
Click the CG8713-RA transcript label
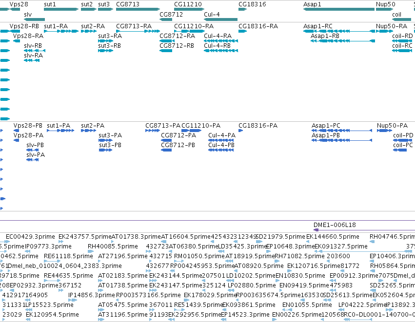[134, 26]
